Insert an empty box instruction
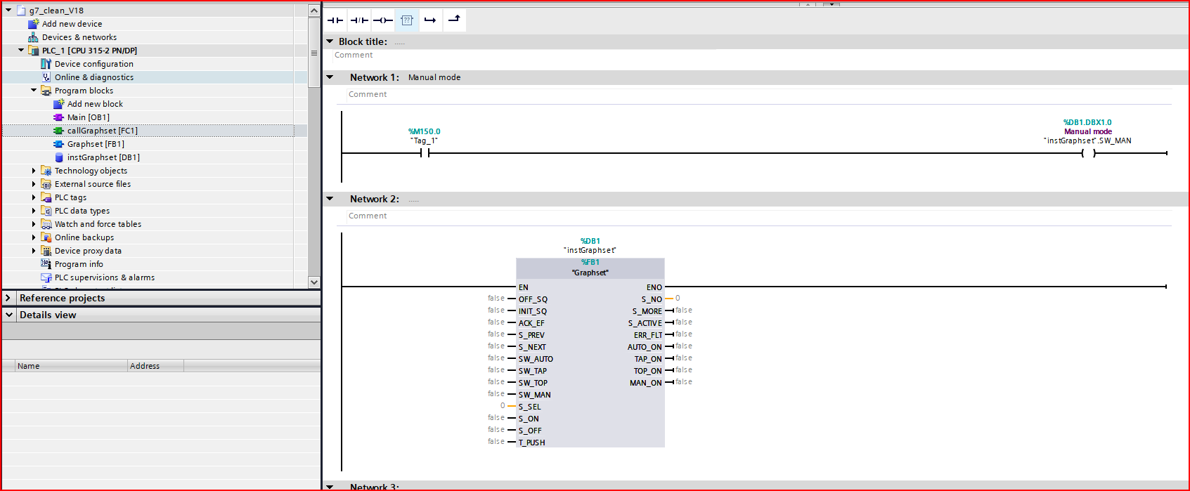The width and height of the screenshot is (1190, 491). 407,20
